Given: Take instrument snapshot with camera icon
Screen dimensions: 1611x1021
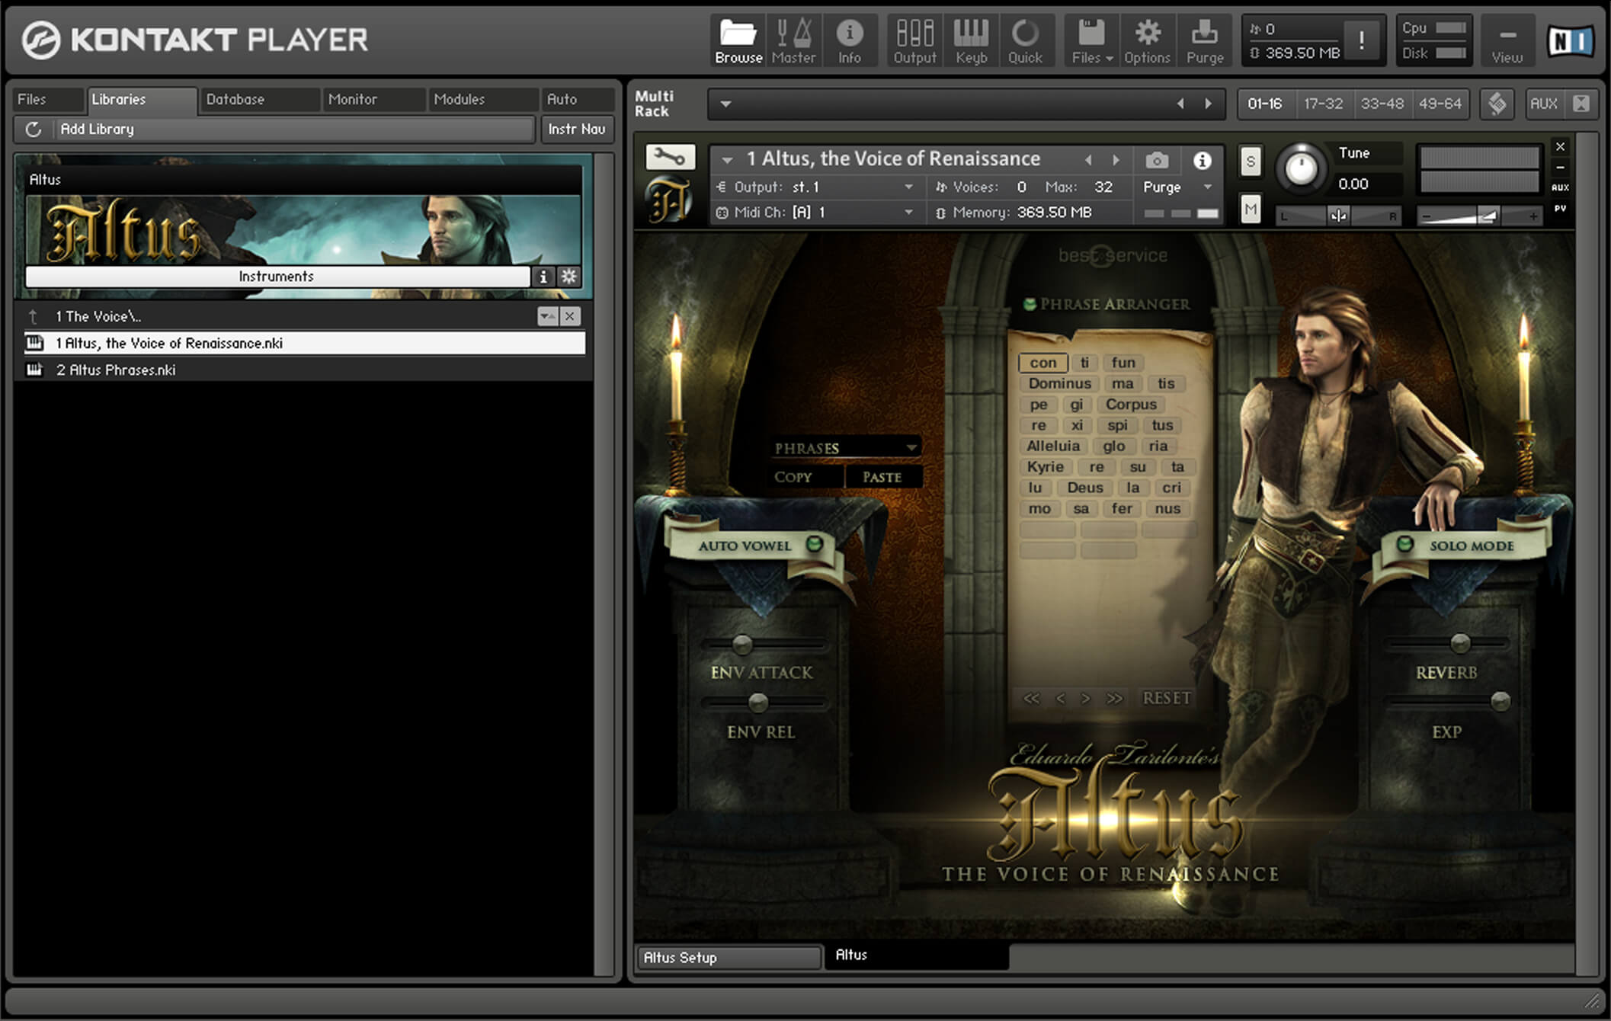Looking at the screenshot, I should click(1156, 160).
